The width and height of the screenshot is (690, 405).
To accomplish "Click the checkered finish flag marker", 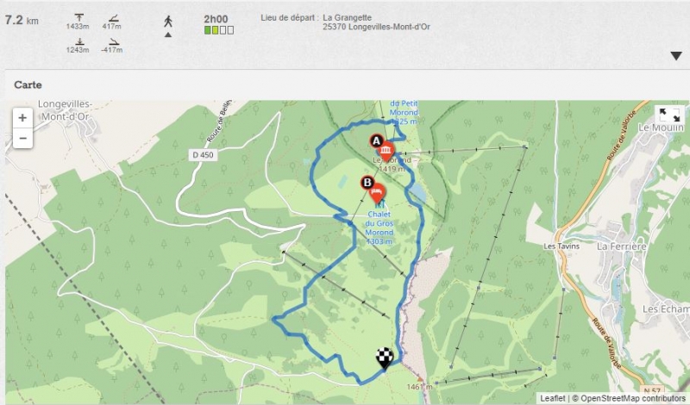I will (385, 358).
